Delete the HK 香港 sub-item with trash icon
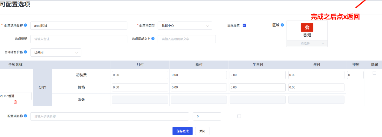This screenshot has height=137, width=382. coord(15,102)
